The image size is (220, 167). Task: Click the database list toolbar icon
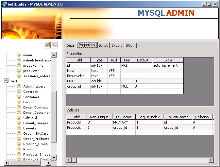(x=47, y=45)
